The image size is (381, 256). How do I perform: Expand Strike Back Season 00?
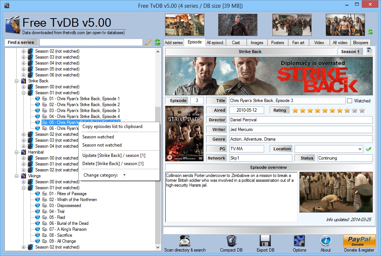[24, 87]
